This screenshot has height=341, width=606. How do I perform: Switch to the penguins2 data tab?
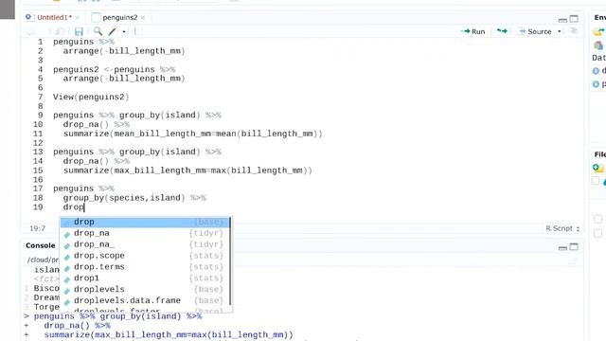(x=119, y=17)
